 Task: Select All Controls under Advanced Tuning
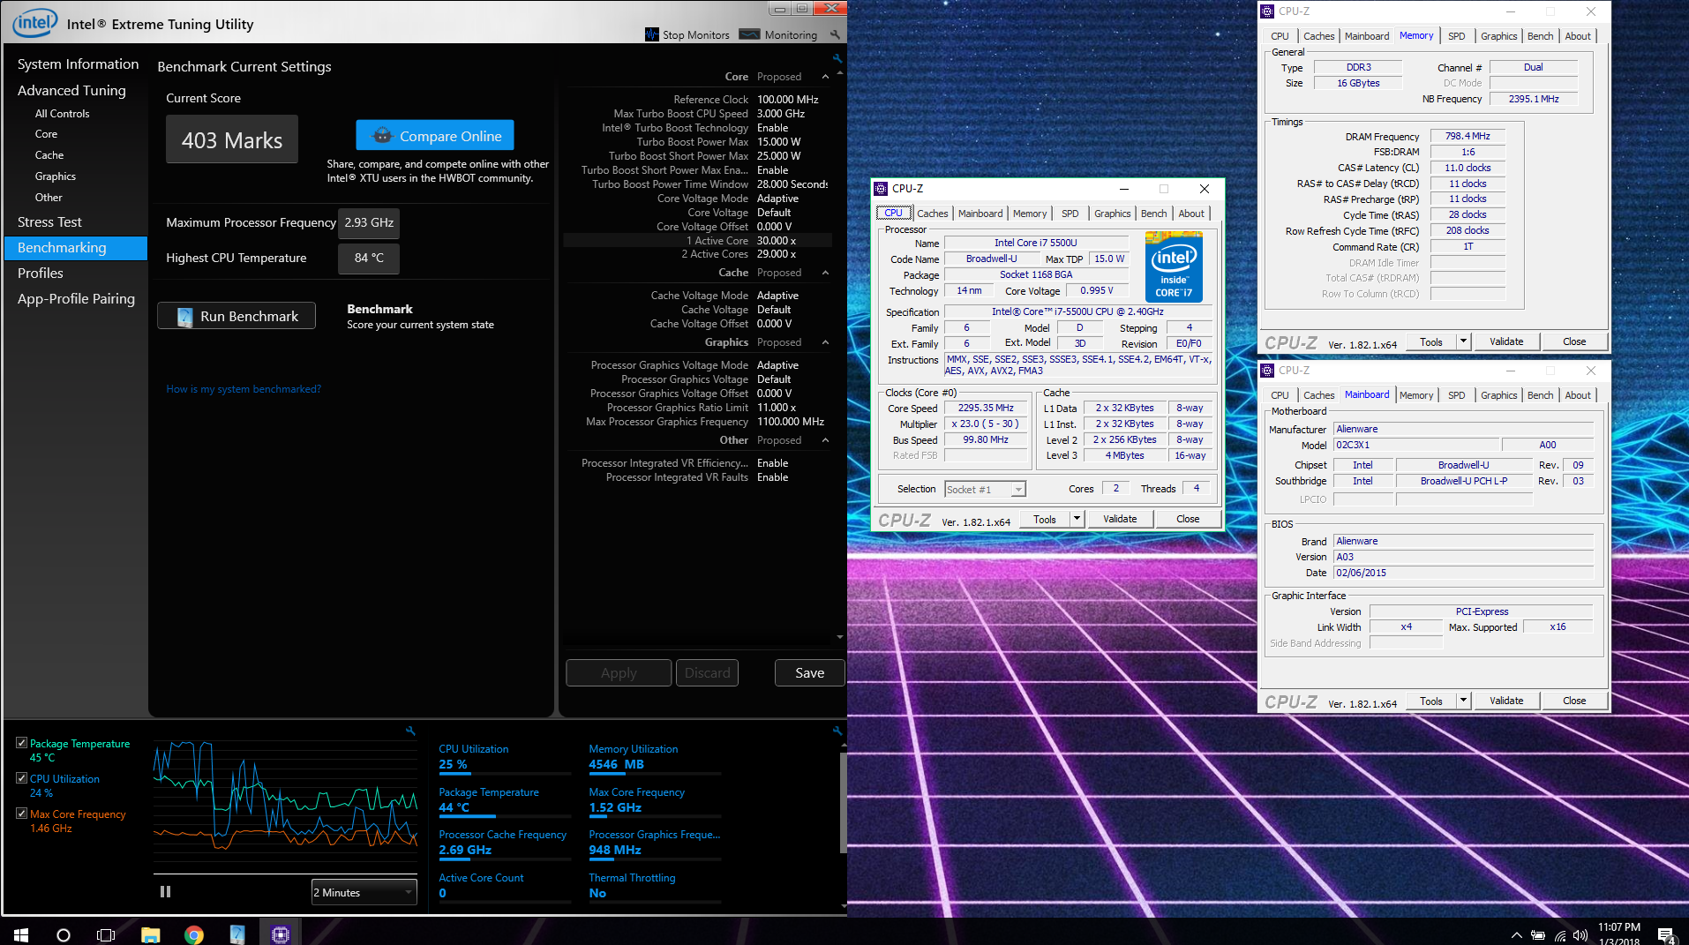point(62,114)
